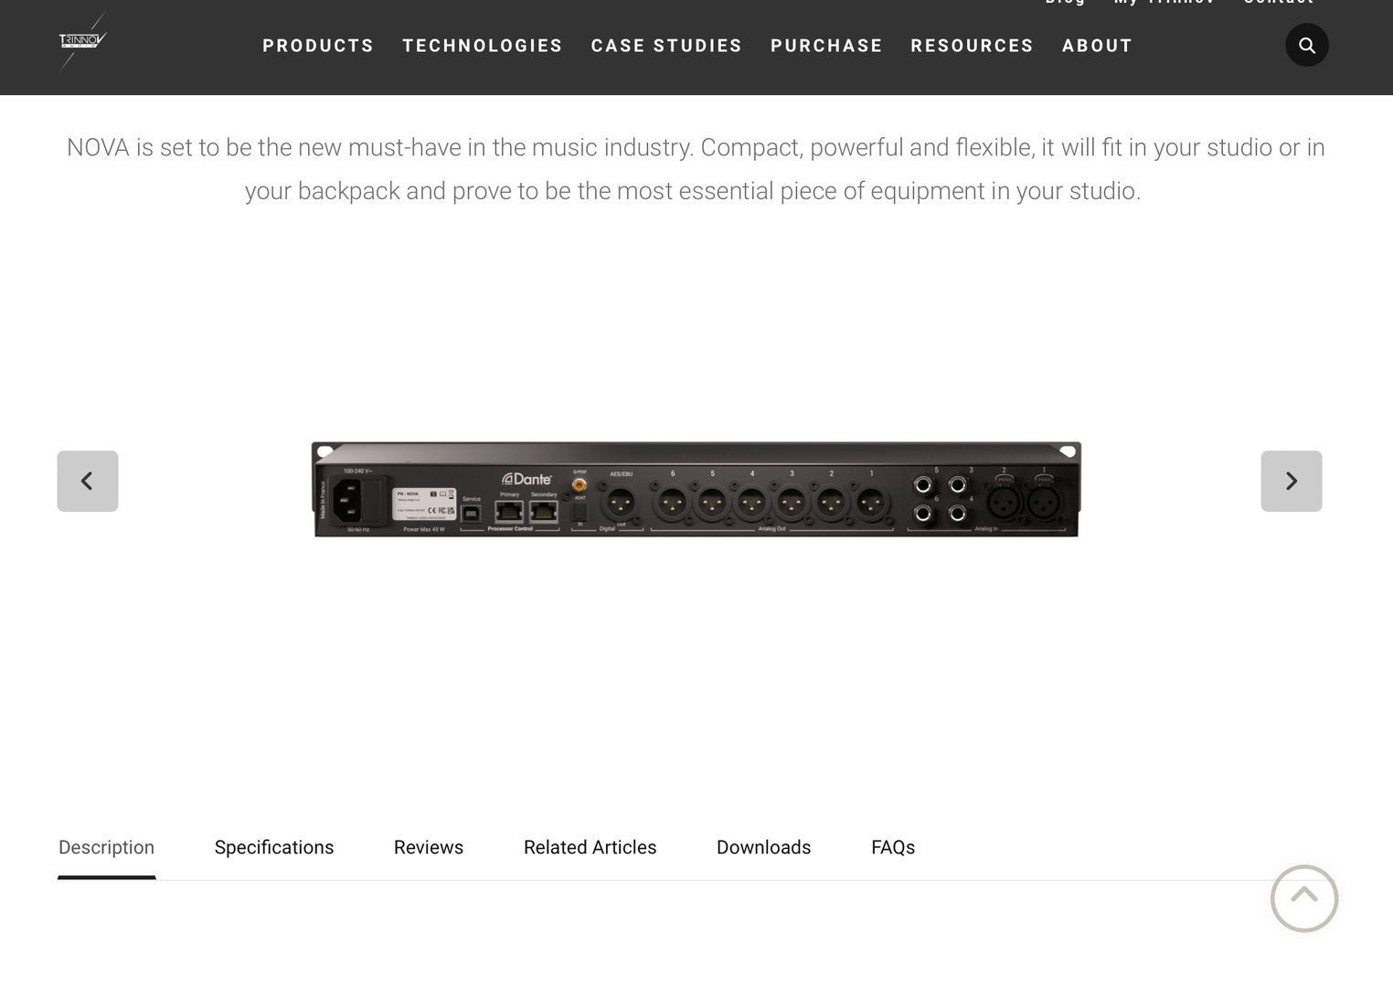Click the Contact link at top
1393x987 pixels.
coord(1278,3)
